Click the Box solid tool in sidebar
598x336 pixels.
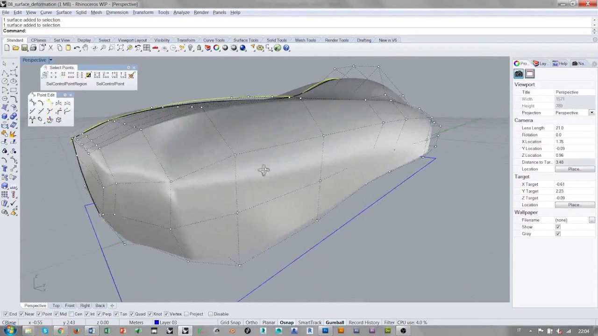(5, 116)
